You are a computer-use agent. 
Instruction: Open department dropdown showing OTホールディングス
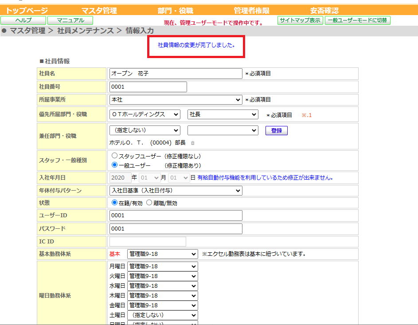[x=145, y=114]
